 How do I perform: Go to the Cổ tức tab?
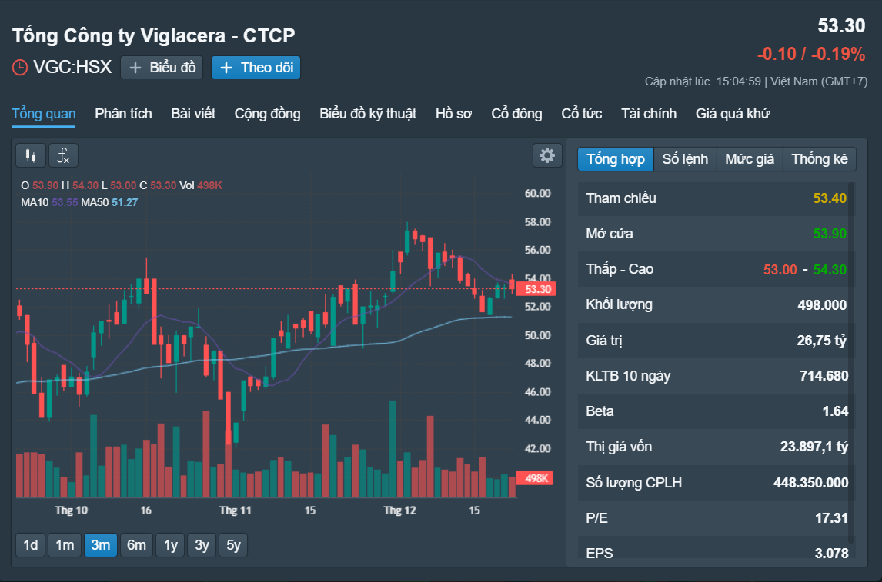click(582, 114)
